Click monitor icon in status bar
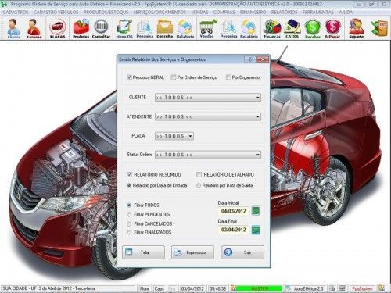 [x=343, y=288]
